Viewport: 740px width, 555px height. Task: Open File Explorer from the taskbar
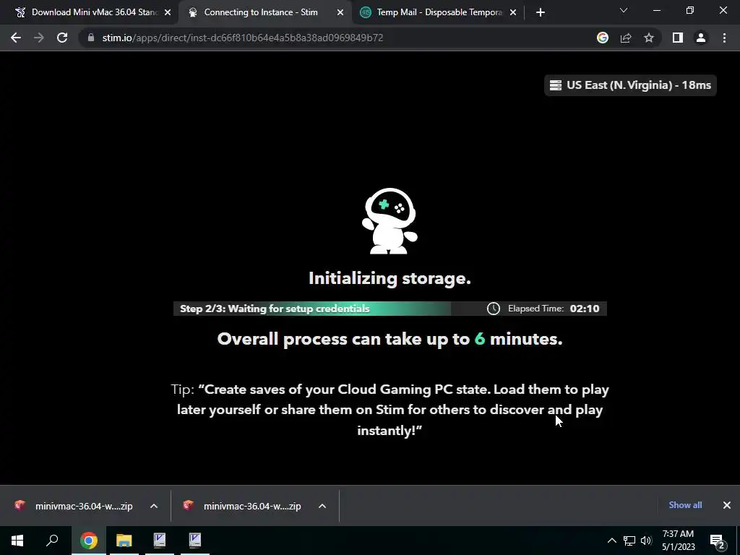pos(124,541)
